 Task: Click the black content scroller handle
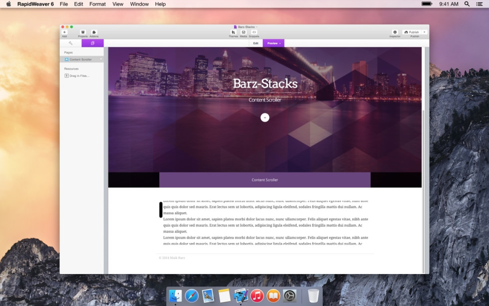coord(161,210)
